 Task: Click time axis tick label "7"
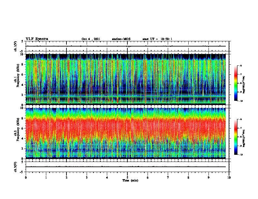point(168,178)
